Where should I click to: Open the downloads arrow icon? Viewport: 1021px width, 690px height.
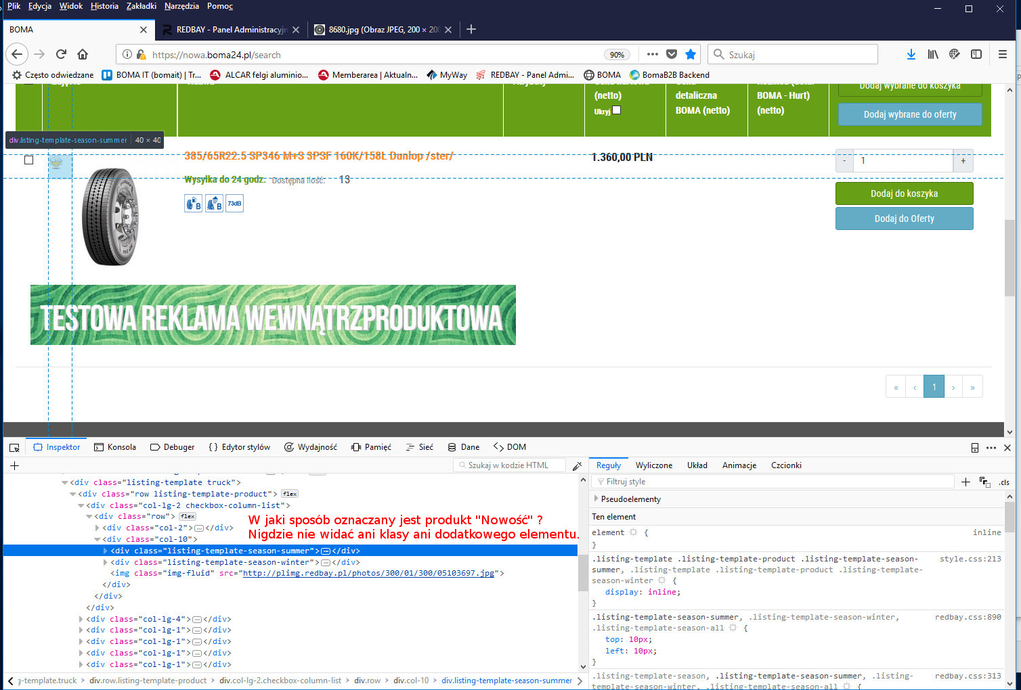click(911, 54)
